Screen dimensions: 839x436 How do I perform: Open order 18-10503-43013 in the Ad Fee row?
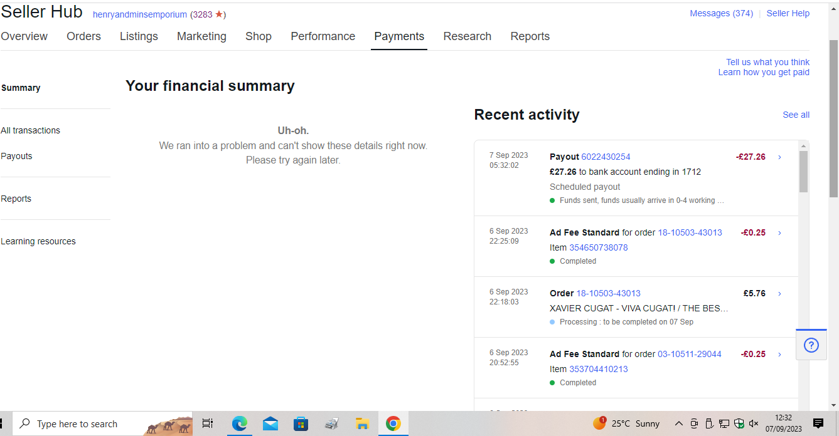tap(690, 232)
